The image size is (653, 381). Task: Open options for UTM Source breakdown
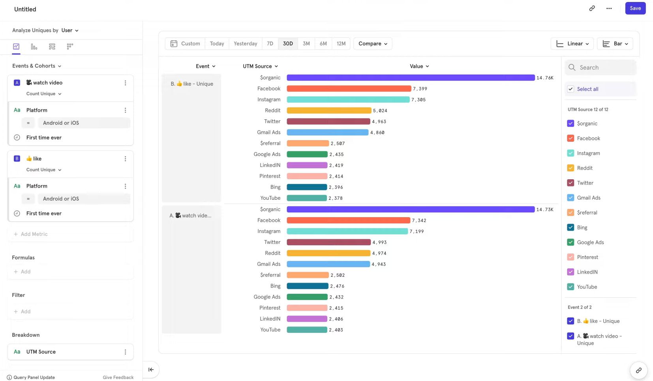click(x=125, y=352)
